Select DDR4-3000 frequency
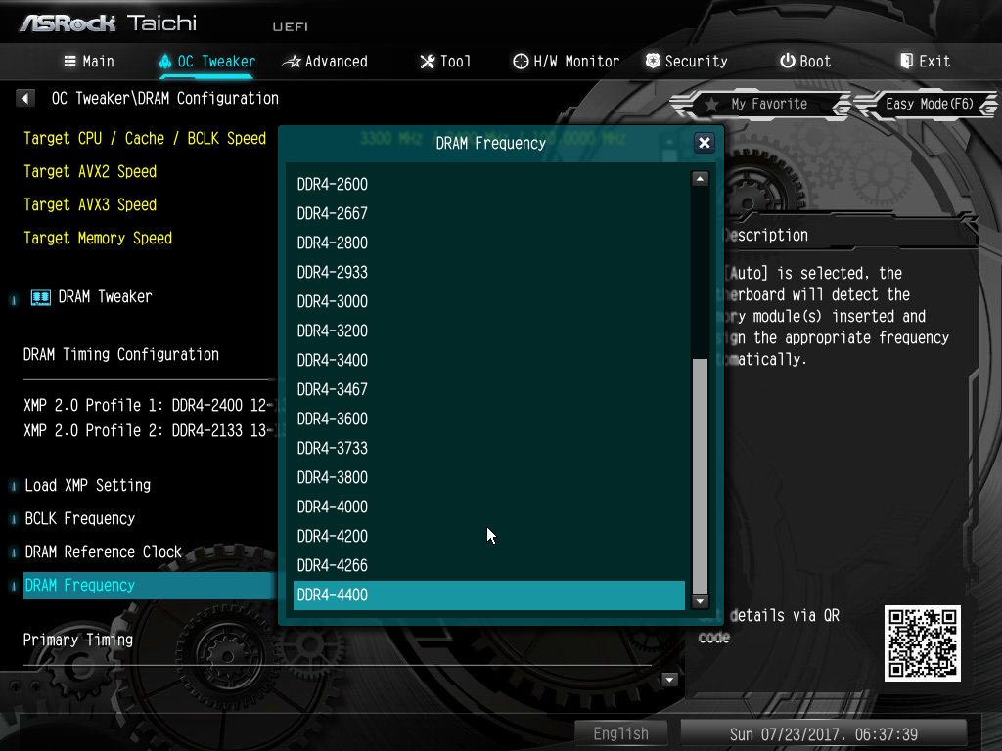Viewport: 1002px width, 751px height. click(489, 302)
